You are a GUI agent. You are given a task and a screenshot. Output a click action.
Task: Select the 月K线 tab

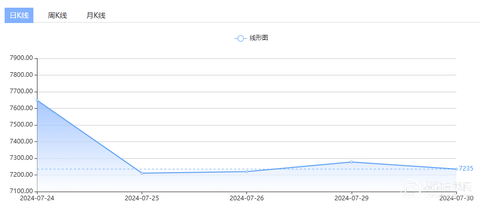(95, 15)
